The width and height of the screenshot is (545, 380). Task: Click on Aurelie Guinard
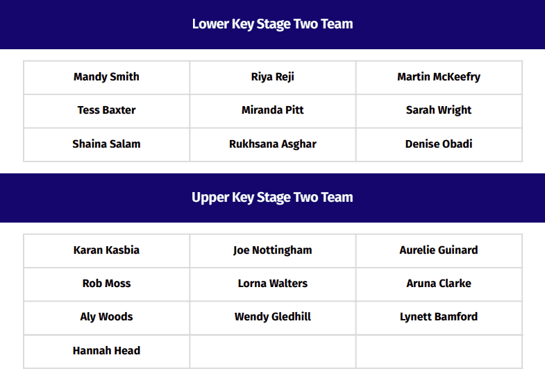click(x=439, y=250)
